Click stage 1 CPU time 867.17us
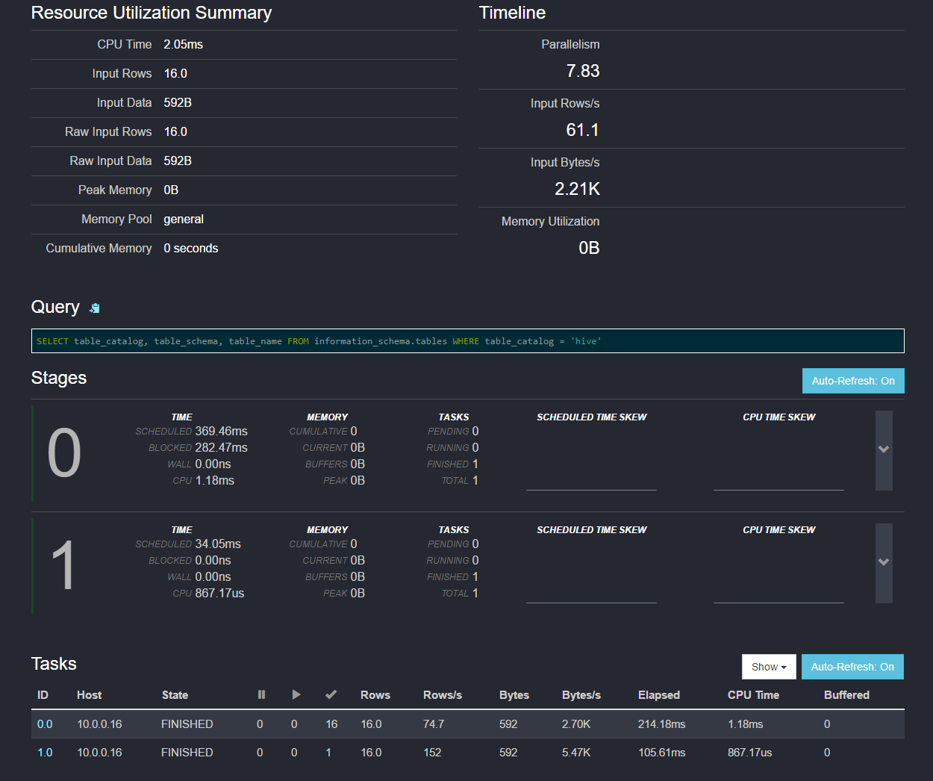The height and width of the screenshot is (781, 933). [219, 594]
